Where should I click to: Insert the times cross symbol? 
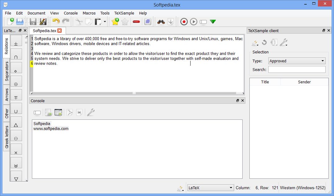[16, 149]
